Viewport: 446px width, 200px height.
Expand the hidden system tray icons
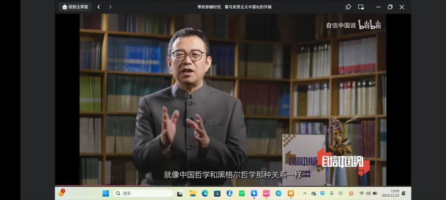[305, 194]
